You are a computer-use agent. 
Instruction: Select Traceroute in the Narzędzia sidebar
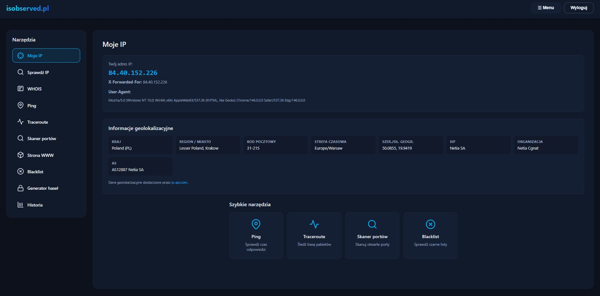pyautogui.click(x=46, y=122)
